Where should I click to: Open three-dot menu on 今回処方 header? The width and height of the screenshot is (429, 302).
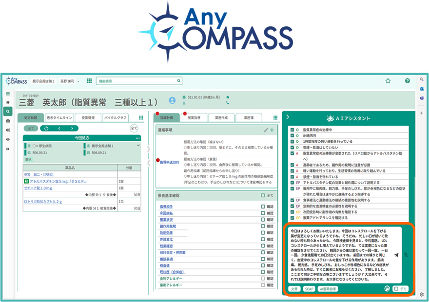(x=137, y=138)
